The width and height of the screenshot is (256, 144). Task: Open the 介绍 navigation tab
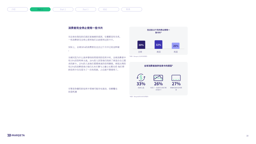18,9
